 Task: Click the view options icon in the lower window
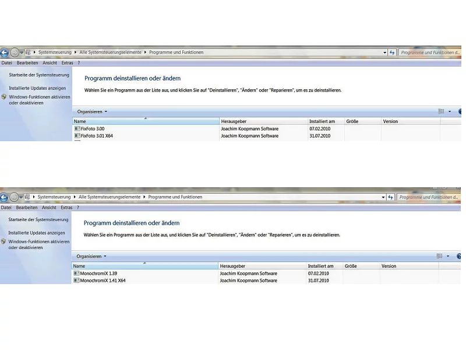coord(439,256)
